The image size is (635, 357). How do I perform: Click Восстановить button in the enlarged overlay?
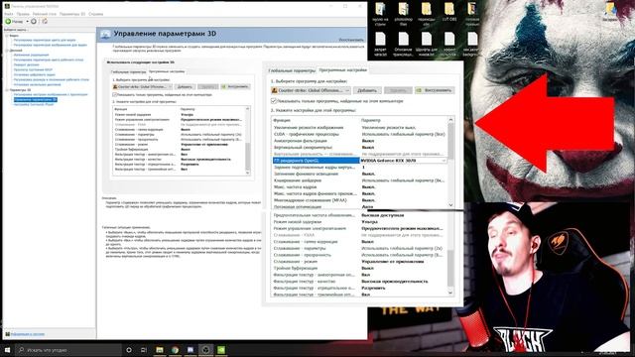point(435,90)
